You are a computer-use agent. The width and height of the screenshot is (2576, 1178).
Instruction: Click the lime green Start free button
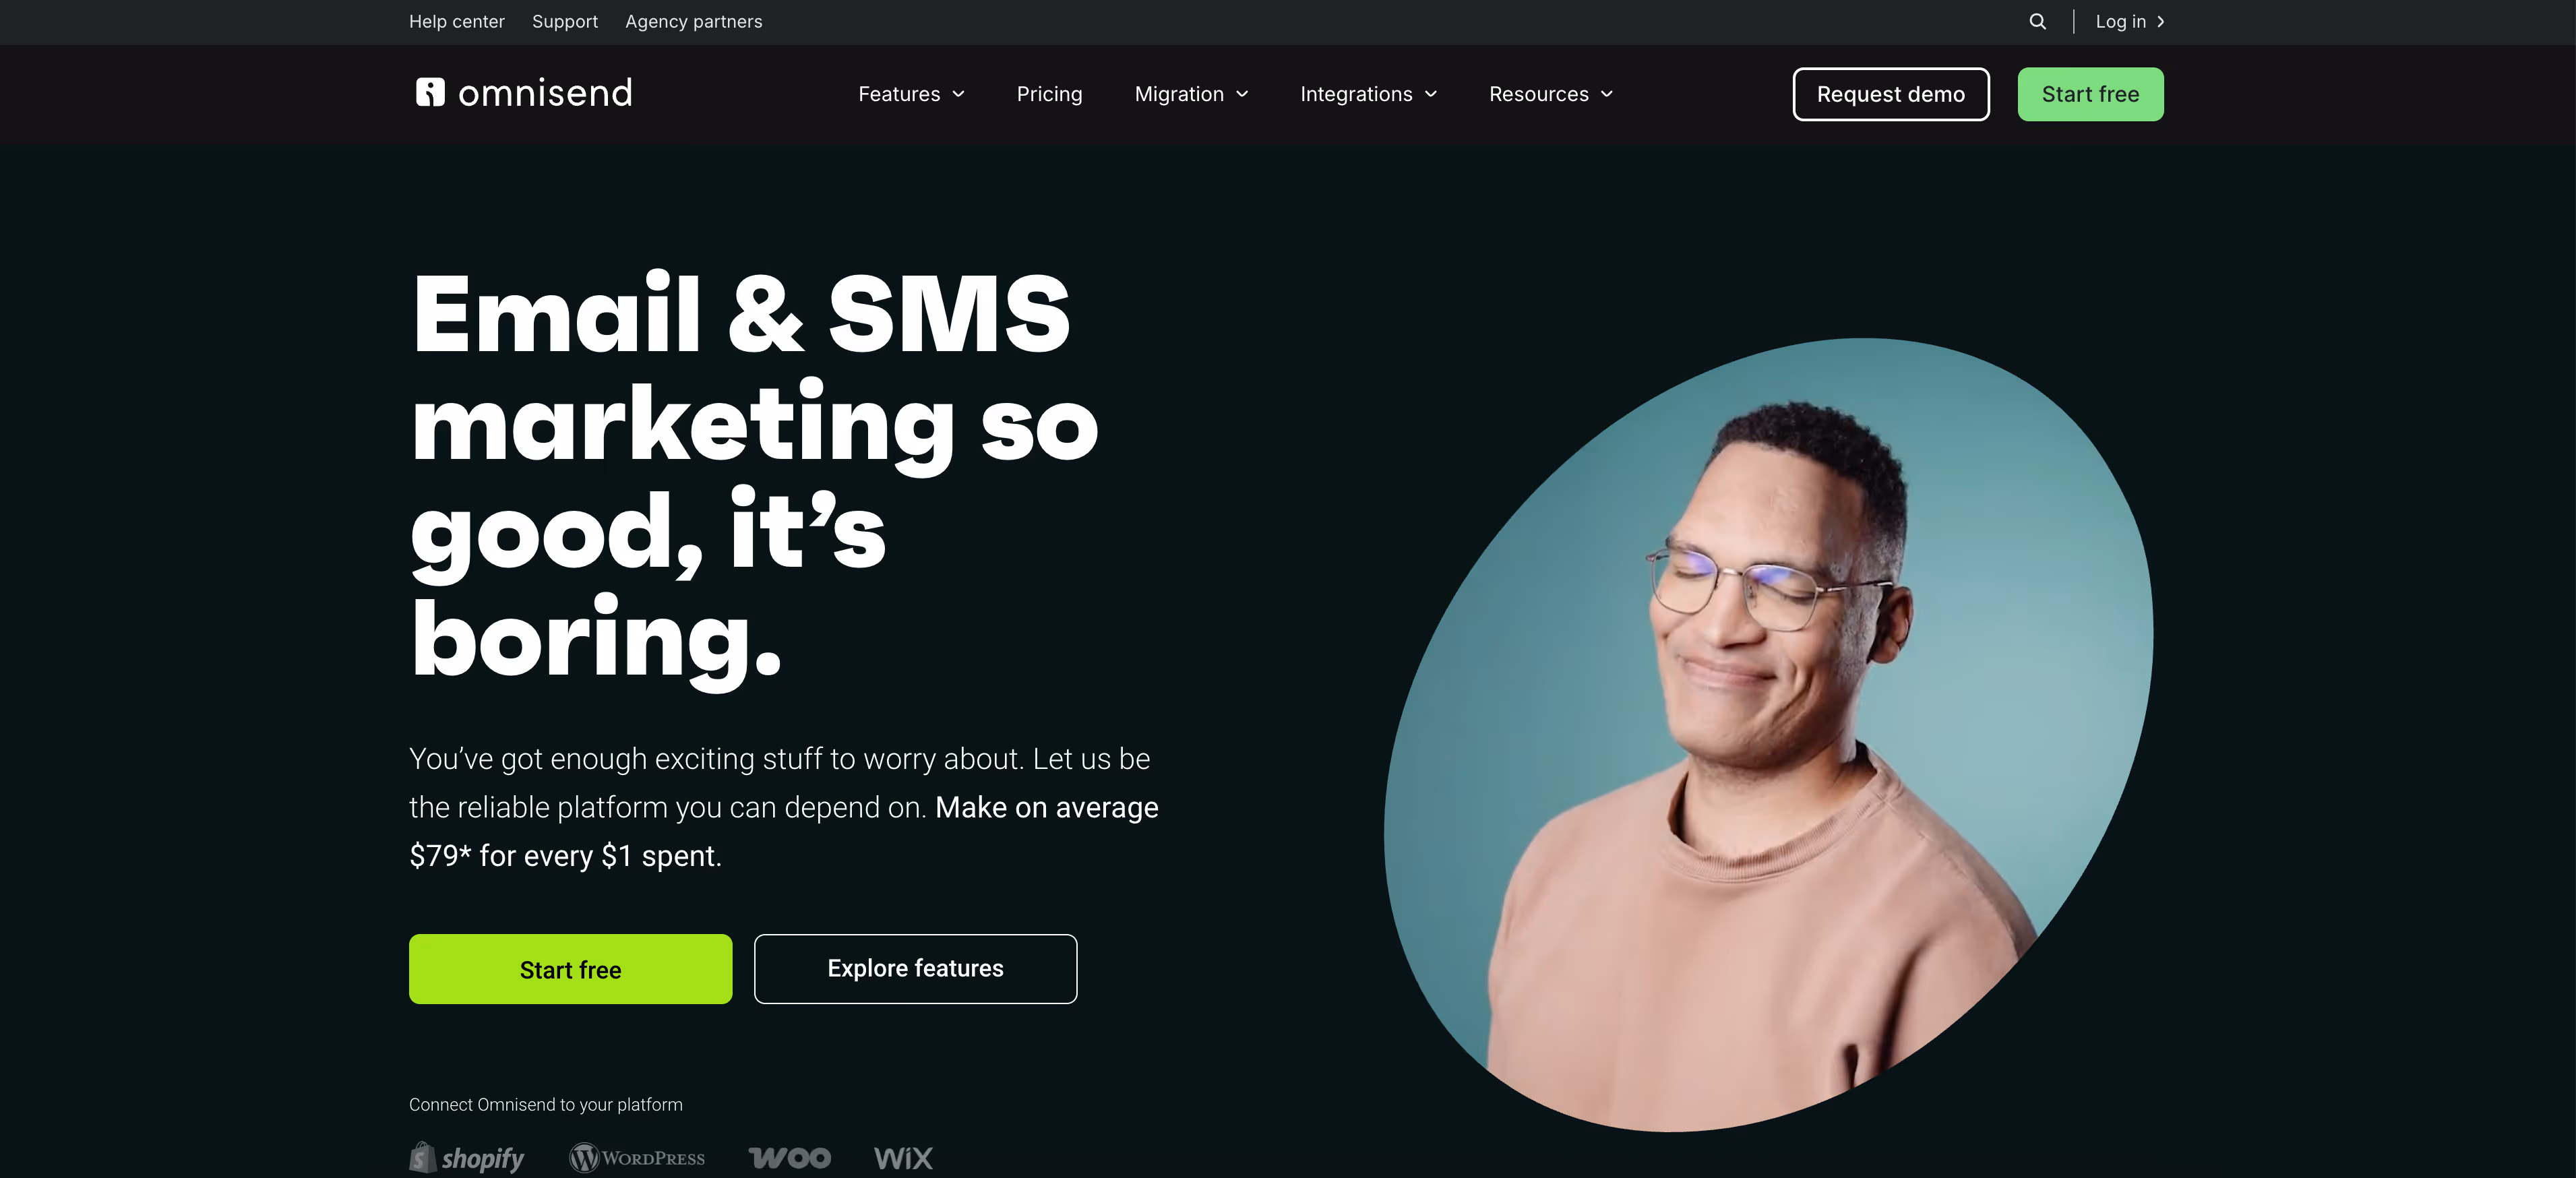(x=570, y=969)
